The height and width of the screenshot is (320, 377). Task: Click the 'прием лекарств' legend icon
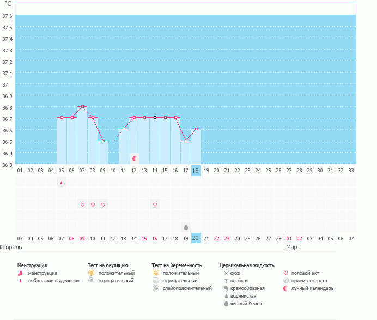[287, 280]
